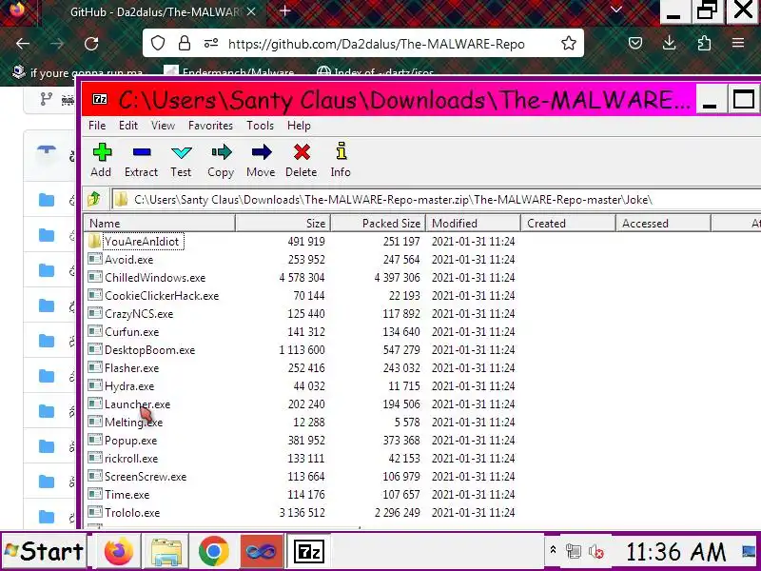
Task: Sort files by Size column
Action: [283, 224]
